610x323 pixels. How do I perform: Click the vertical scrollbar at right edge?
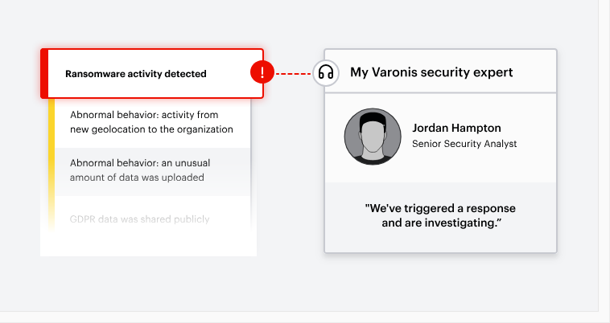click(604, 155)
